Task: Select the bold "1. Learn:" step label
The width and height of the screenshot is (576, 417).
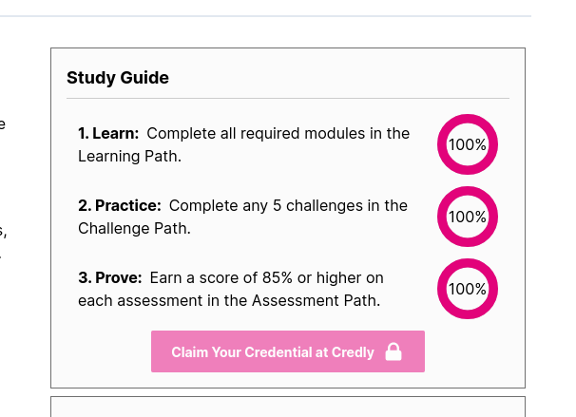Action: (108, 134)
